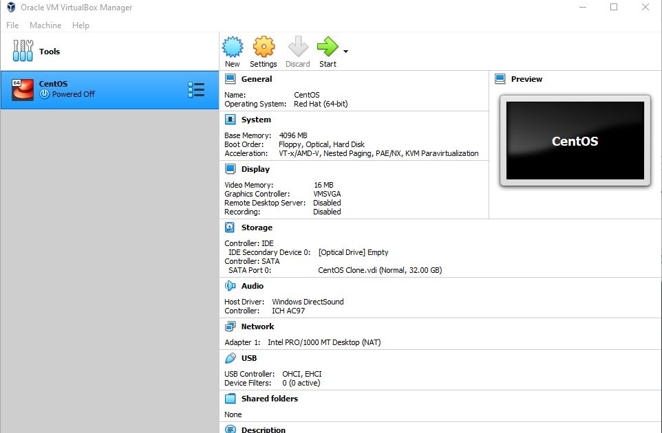
Task: Click the Network section icon
Action: pyautogui.click(x=230, y=326)
